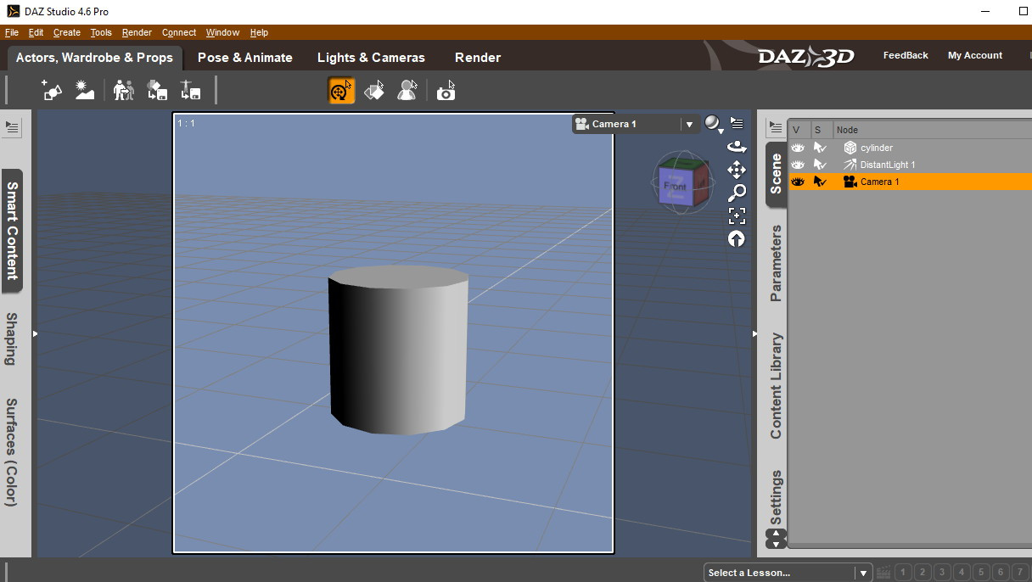Click the My Account link
The image size is (1032, 582).
click(x=975, y=55)
